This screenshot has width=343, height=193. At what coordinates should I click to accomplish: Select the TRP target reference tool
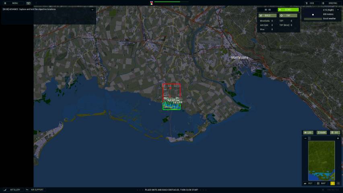pos(288,15)
